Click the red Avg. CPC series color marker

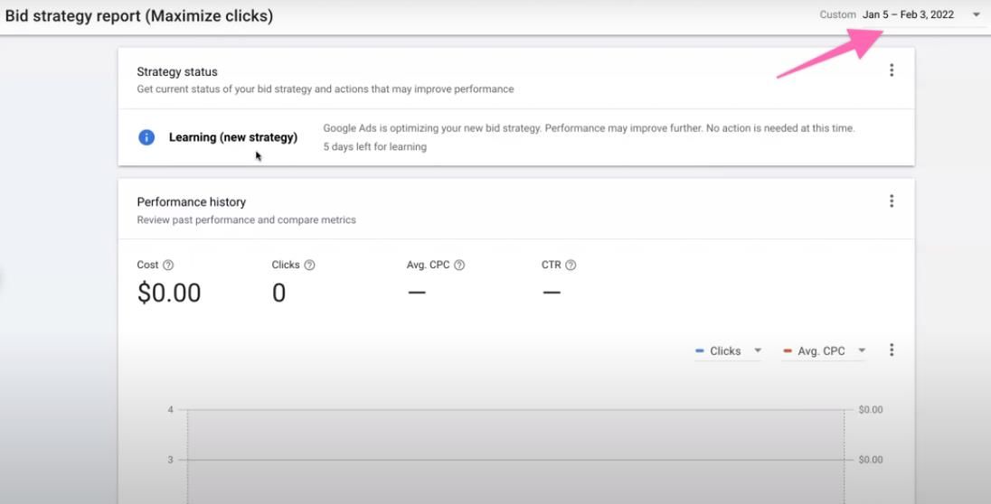click(x=788, y=351)
